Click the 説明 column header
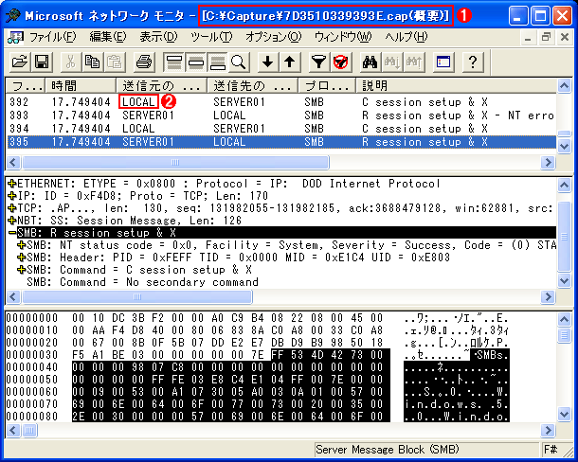 tap(457, 85)
